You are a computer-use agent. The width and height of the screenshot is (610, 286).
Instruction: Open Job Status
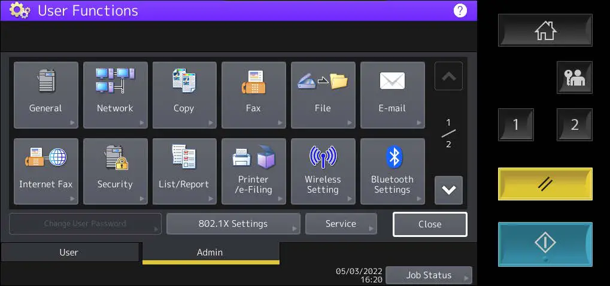point(429,275)
